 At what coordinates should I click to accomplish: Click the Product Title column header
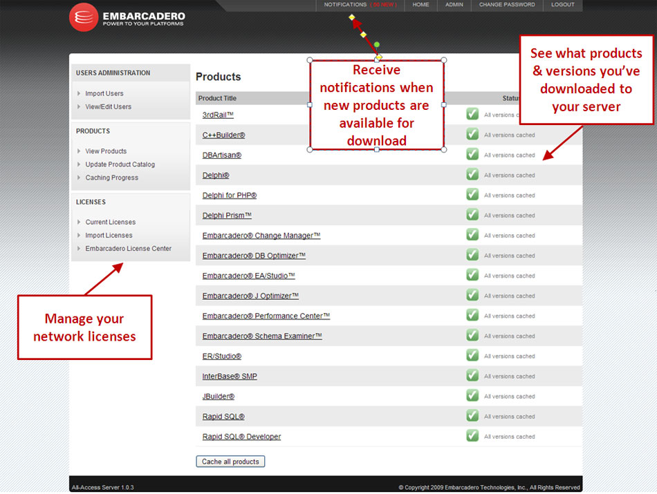click(x=217, y=98)
